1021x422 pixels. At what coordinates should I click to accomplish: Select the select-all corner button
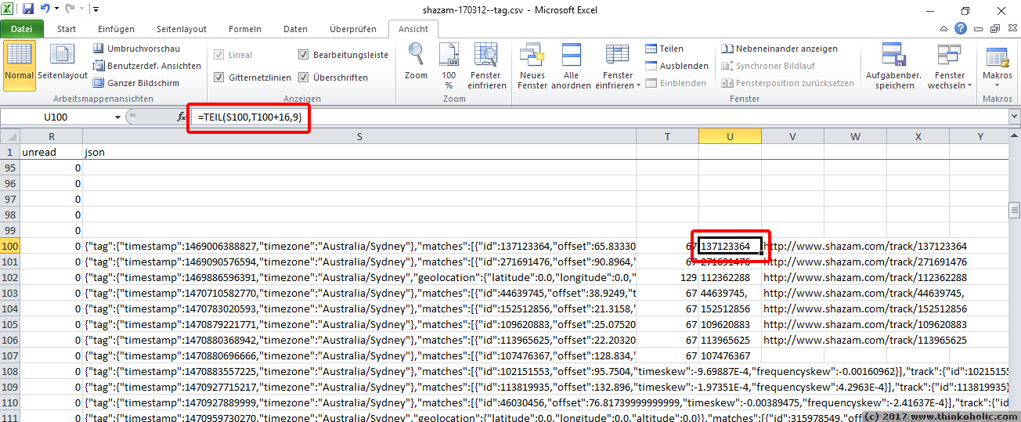tap(9, 136)
